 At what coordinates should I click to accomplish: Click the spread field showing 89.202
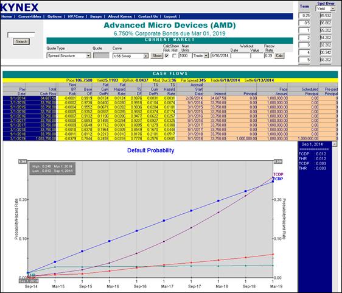coord(326,30)
